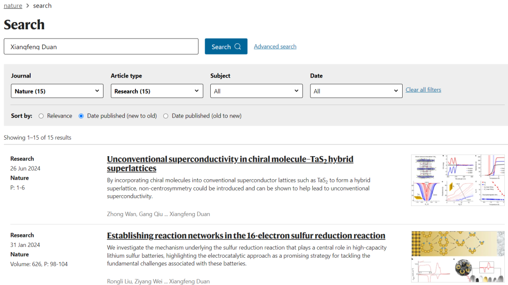Click the search query input field

(101, 46)
